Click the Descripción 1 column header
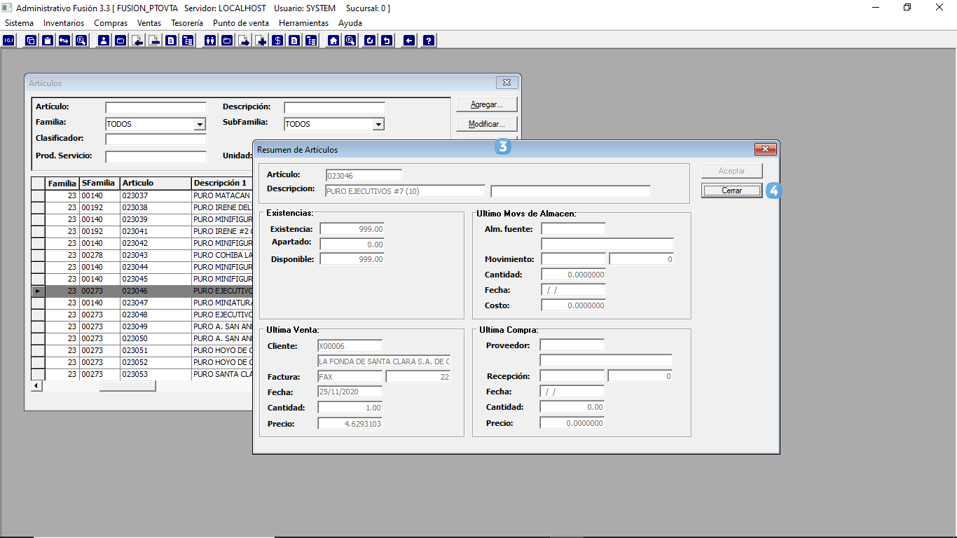This screenshot has height=538, width=957. click(222, 183)
